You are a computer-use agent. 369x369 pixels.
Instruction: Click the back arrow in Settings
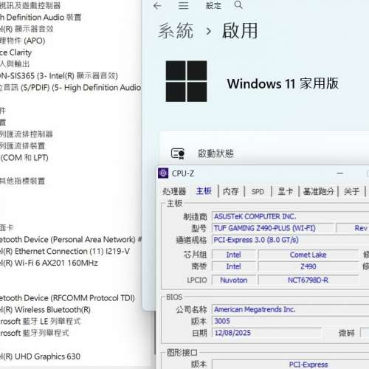click(x=157, y=6)
